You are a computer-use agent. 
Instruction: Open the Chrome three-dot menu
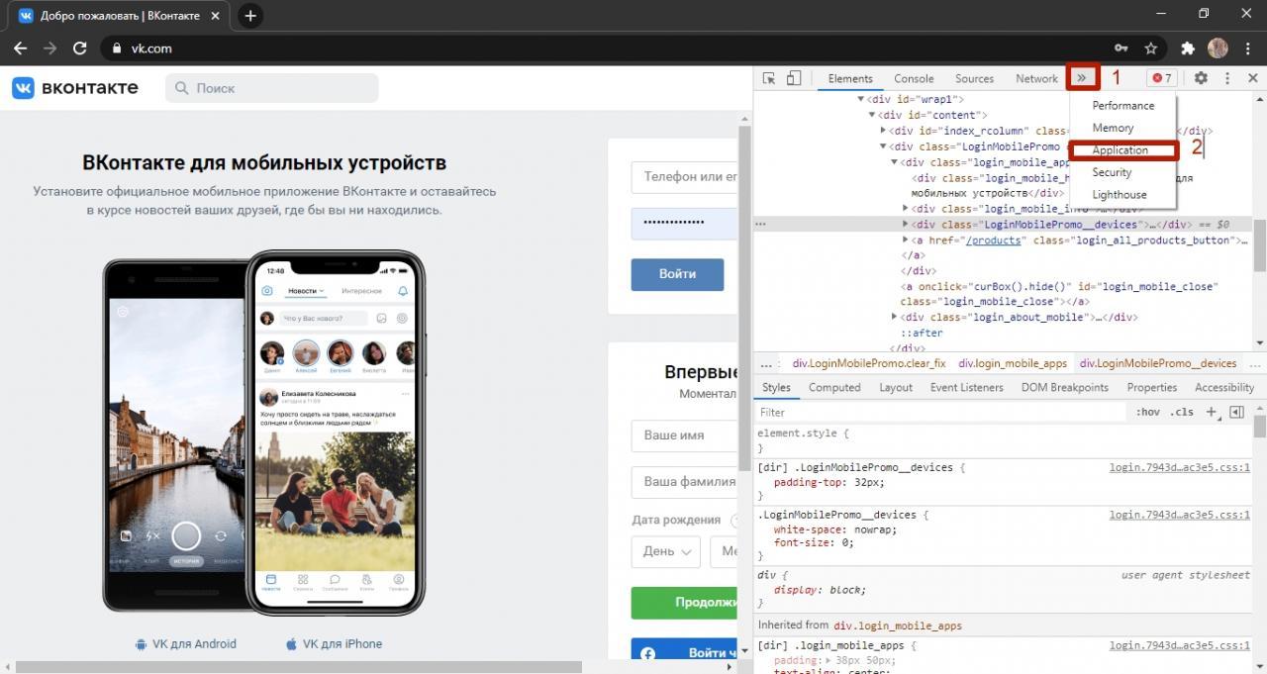(x=1246, y=48)
